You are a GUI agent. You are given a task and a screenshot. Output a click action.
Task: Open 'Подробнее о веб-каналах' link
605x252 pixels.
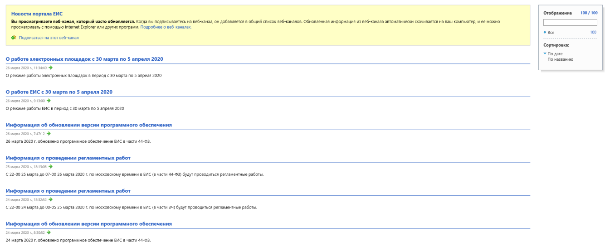click(x=166, y=27)
